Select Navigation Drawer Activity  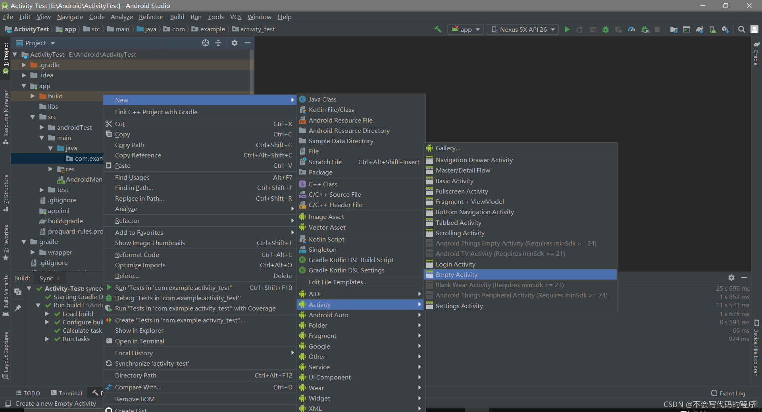520,160
